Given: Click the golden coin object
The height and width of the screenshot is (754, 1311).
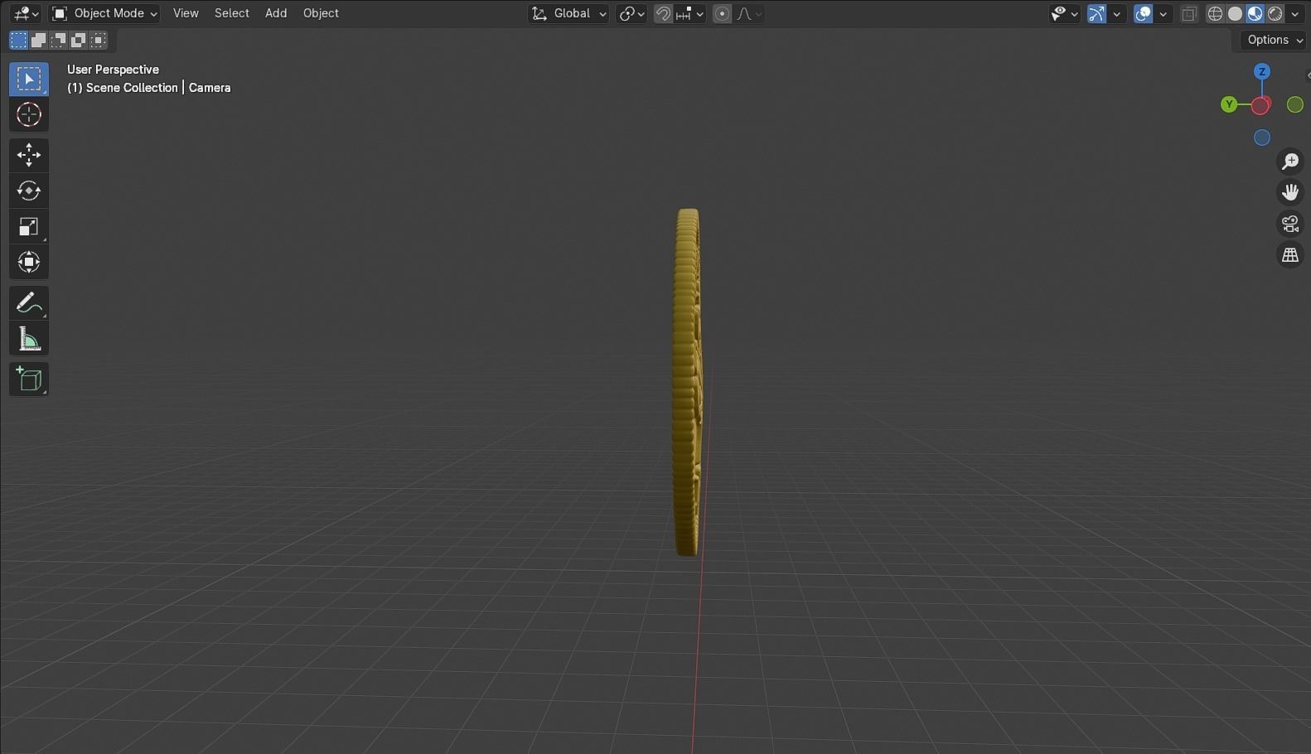Looking at the screenshot, I should point(687,381).
